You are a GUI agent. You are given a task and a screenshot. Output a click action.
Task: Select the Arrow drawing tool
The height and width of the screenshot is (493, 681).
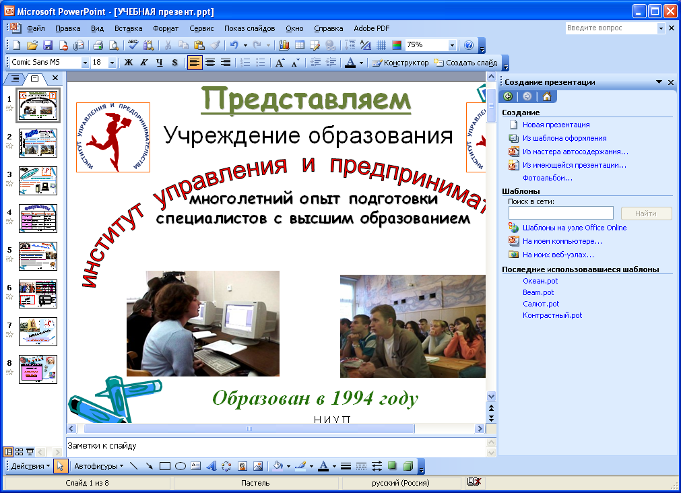pyautogui.click(x=149, y=466)
